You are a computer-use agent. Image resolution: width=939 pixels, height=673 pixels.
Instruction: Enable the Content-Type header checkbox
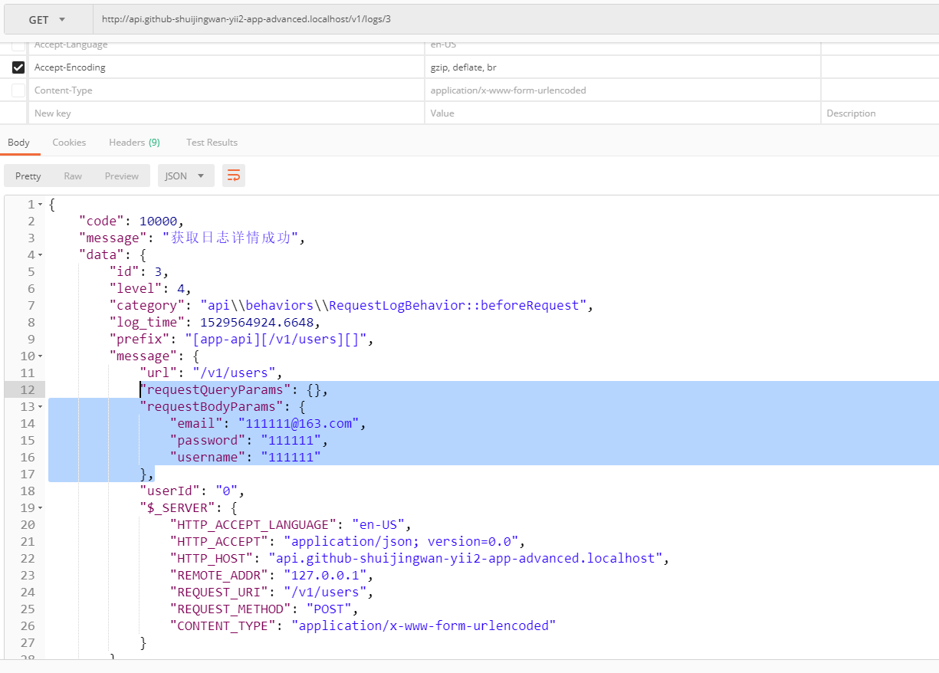pos(18,90)
